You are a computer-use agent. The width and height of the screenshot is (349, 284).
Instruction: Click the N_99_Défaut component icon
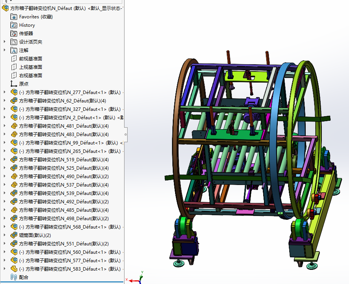(x=14, y=143)
